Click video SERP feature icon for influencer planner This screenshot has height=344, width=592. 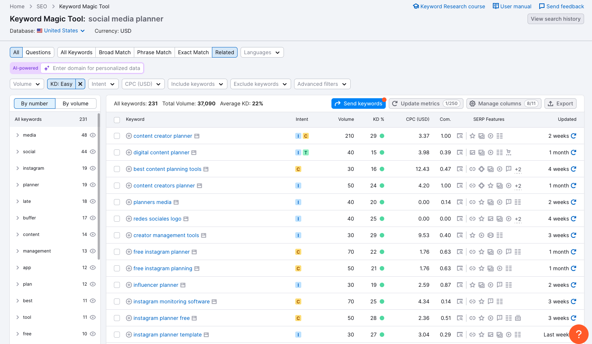click(491, 285)
